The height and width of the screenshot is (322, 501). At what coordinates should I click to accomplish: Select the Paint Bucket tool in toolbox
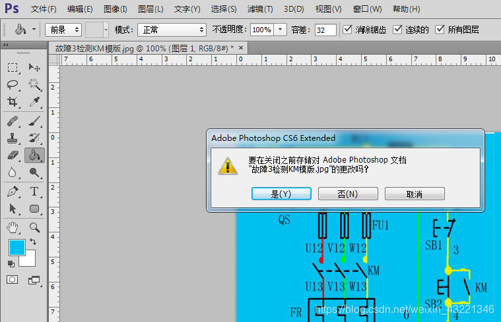34,155
